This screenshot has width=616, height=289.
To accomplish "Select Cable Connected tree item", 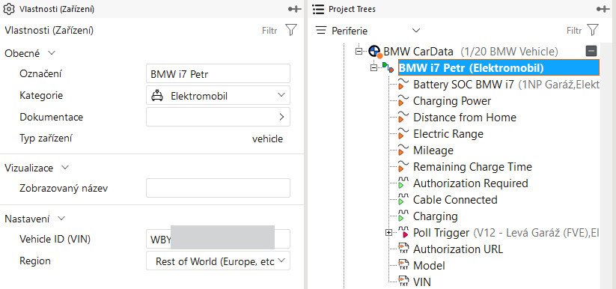I will pos(455,200).
